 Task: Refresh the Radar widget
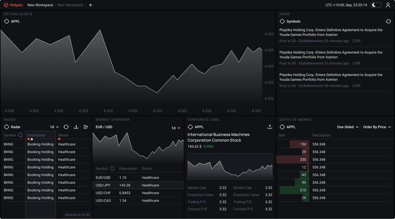click(x=66, y=127)
